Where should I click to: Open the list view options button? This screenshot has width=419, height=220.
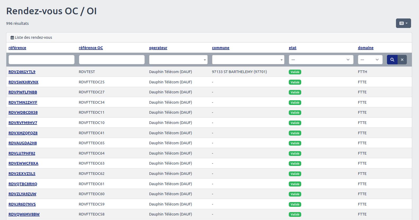[x=403, y=23]
